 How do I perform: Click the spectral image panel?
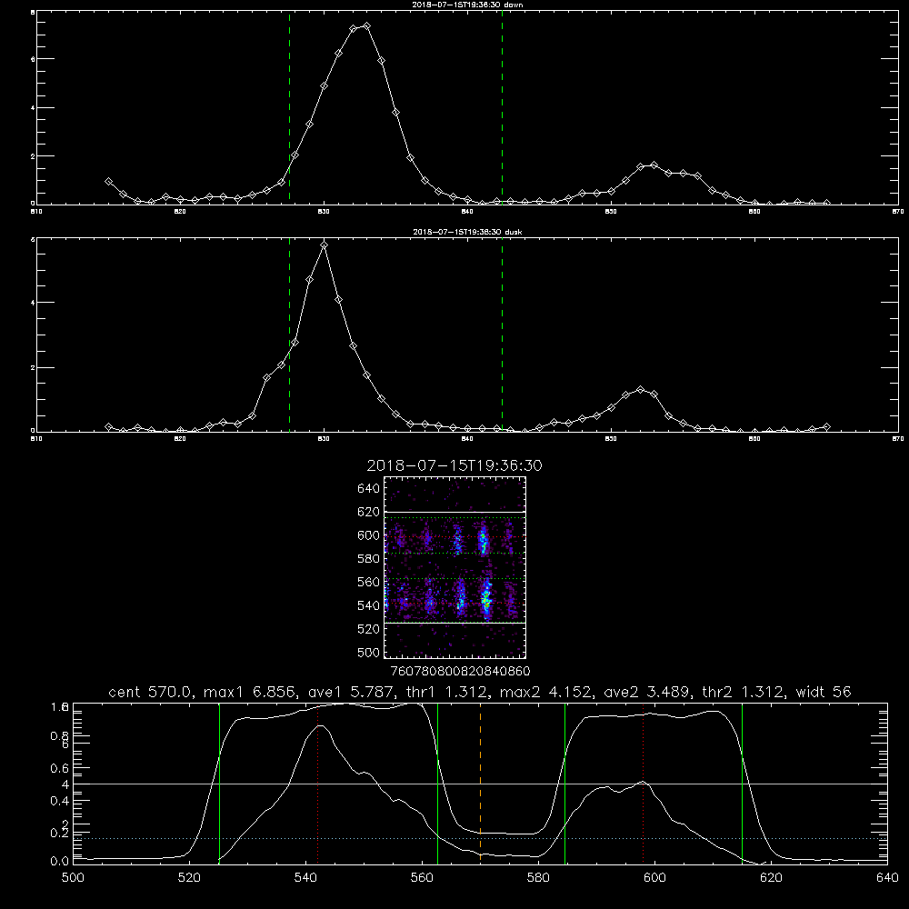point(455,567)
